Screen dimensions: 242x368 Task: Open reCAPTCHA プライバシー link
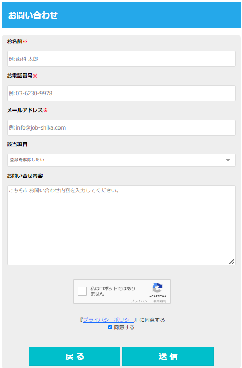(x=140, y=301)
